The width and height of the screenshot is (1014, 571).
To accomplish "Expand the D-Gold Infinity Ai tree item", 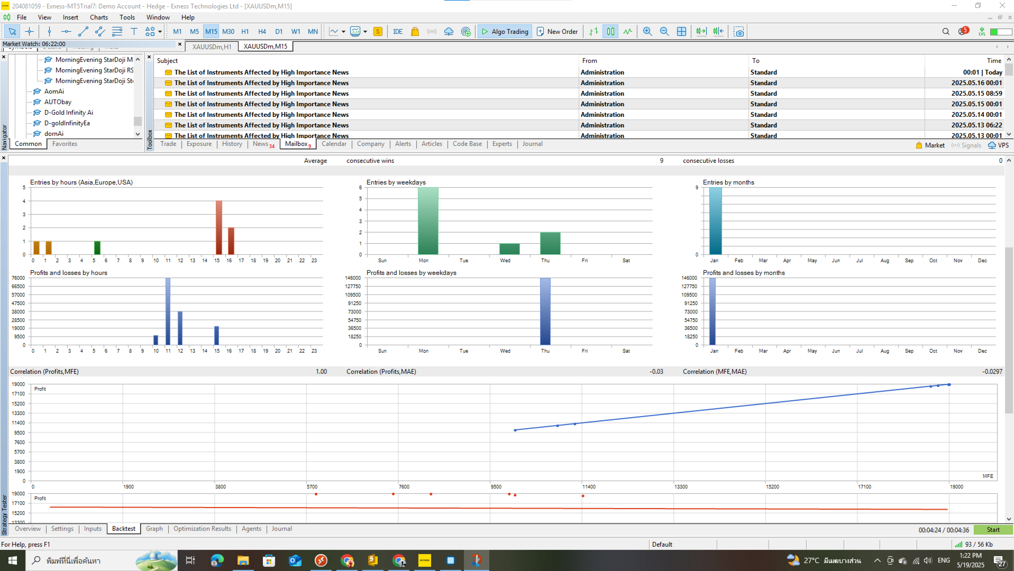I will coord(69,113).
